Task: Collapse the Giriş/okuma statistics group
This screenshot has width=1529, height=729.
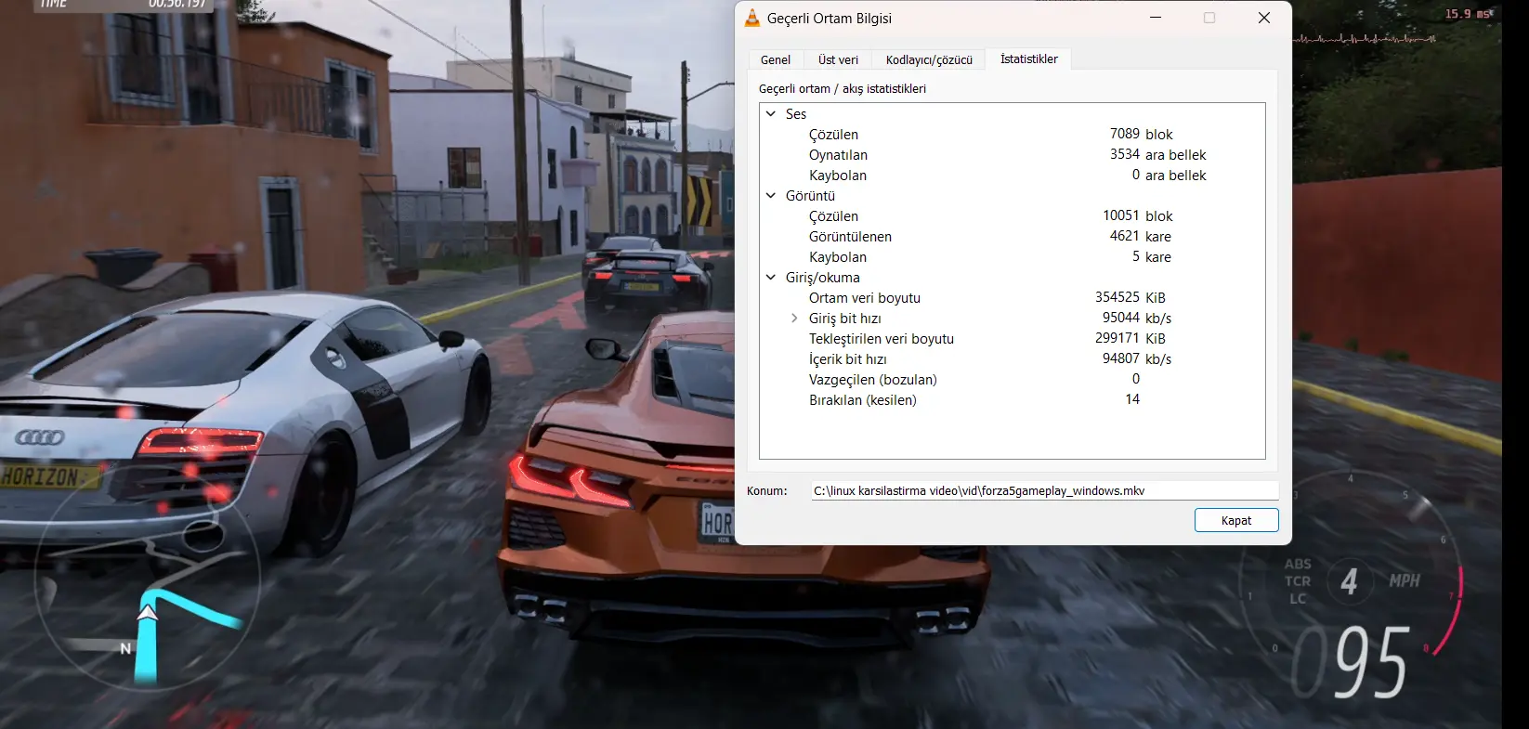Action: [771, 277]
